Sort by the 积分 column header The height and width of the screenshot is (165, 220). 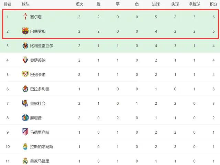213,4
